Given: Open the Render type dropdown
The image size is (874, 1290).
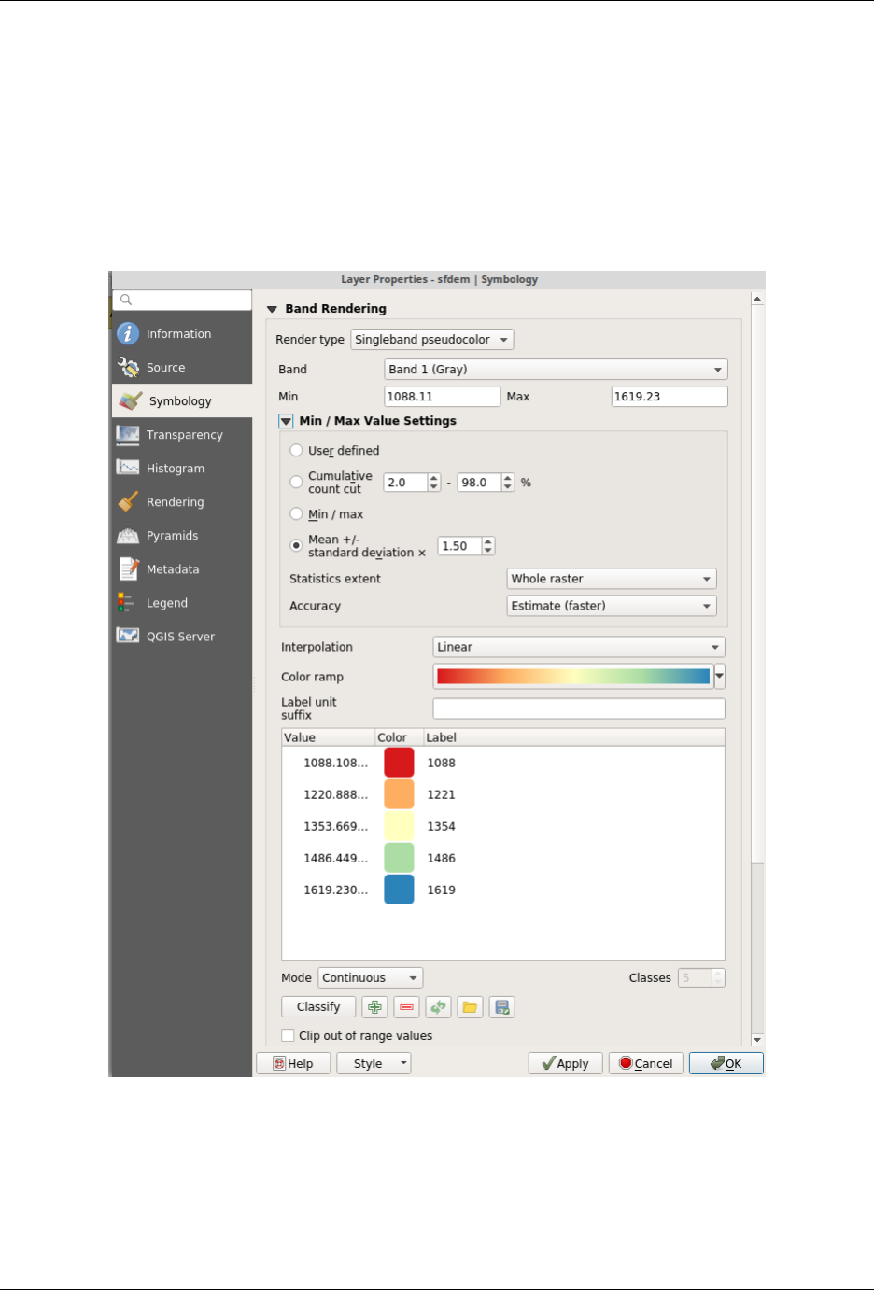Looking at the screenshot, I should coord(432,340).
